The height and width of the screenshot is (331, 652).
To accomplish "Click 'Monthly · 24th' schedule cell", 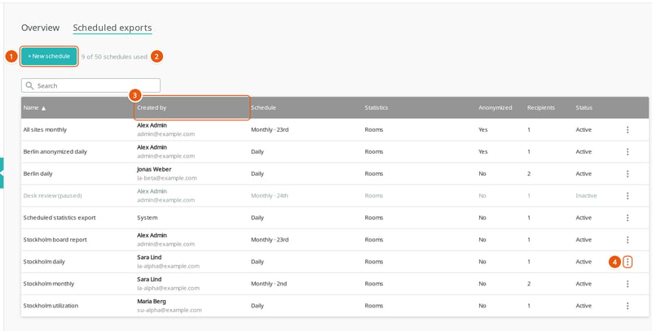I will coord(270,196).
